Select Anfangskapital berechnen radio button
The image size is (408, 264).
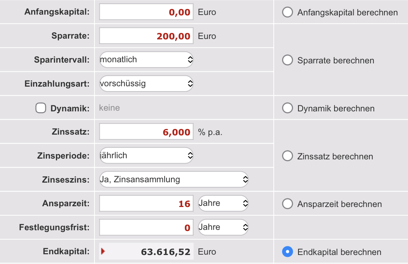pos(288,12)
